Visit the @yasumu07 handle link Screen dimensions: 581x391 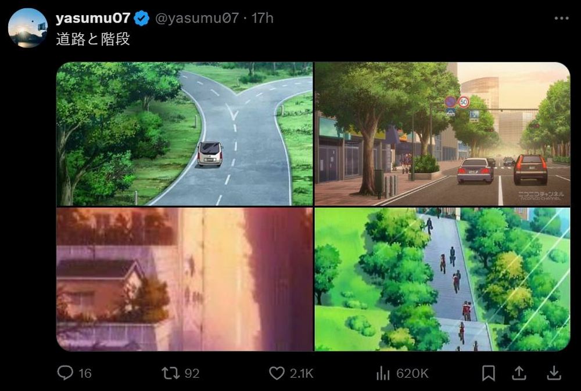[x=197, y=18]
